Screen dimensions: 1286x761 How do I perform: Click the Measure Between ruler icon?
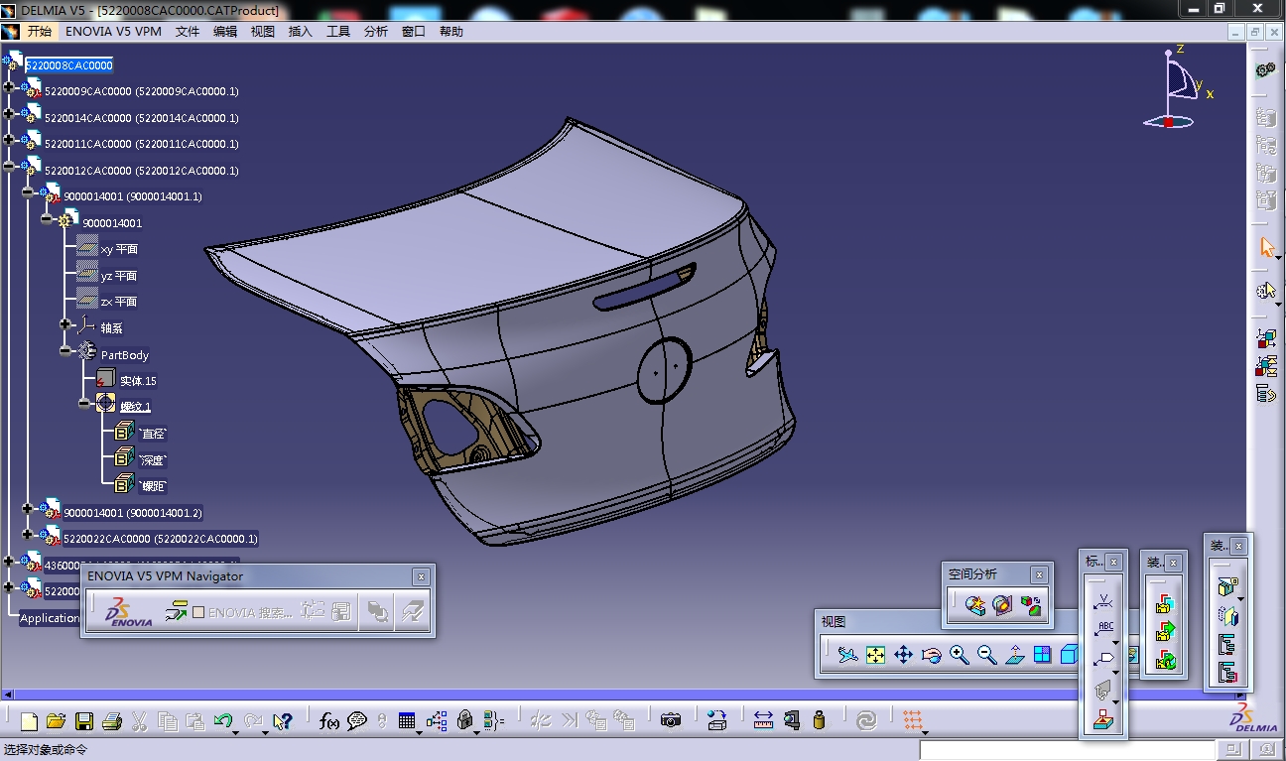[763, 721]
